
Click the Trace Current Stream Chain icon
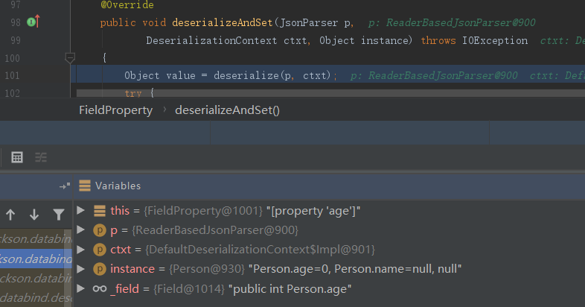tap(40, 157)
